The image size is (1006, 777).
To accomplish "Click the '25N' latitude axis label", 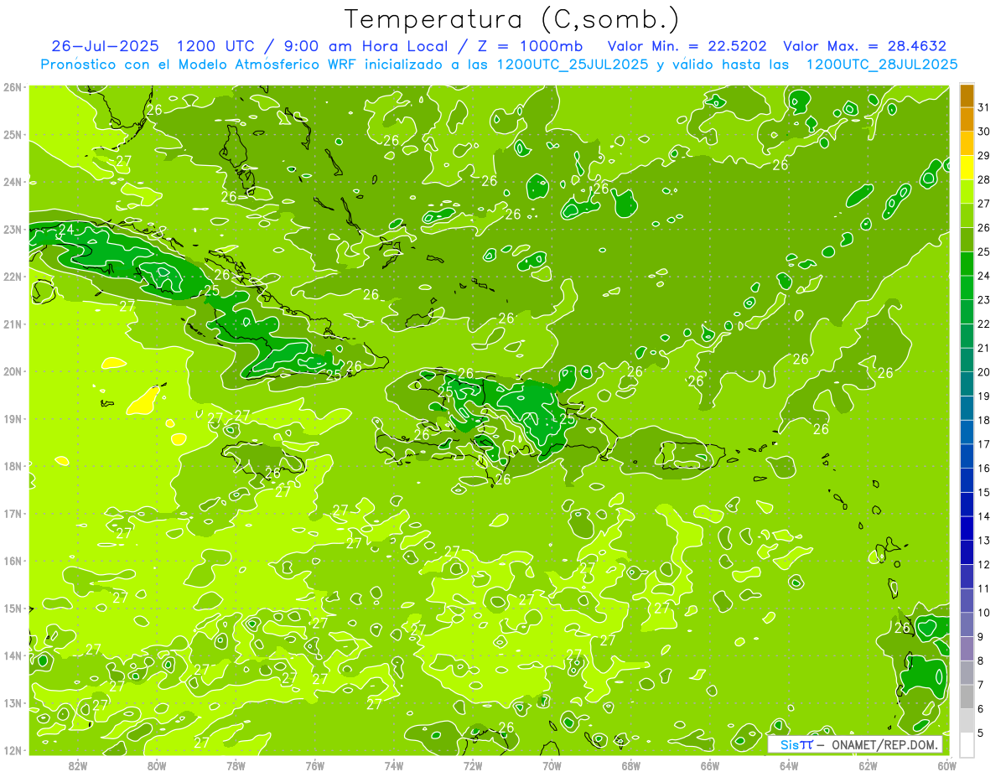I will (12, 134).
